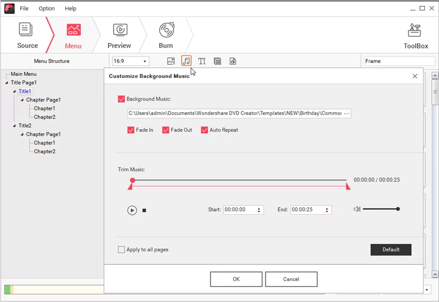This screenshot has height=302, width=439.
Task: Open the Burn disc icon
Action: pos(165,30)
